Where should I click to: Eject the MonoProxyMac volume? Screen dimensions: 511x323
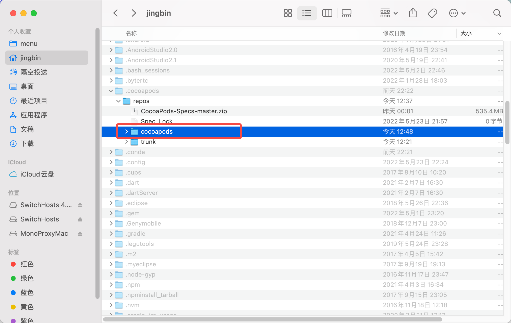[80, 233]
